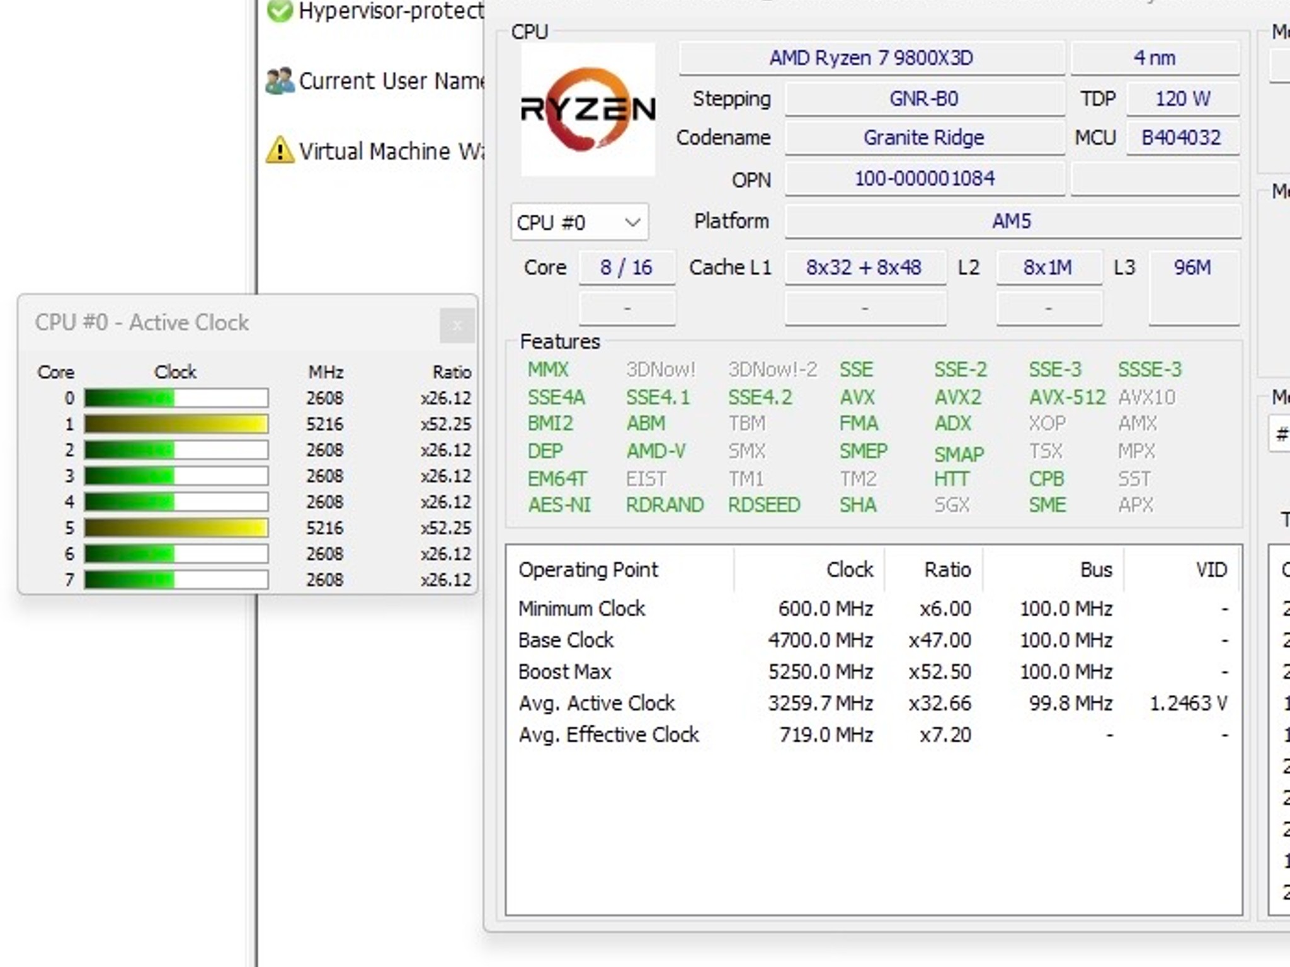Click the B404032 MCU value
Image resolution: width=1290 pixels, height=967 pixels.
[1183, 138]
